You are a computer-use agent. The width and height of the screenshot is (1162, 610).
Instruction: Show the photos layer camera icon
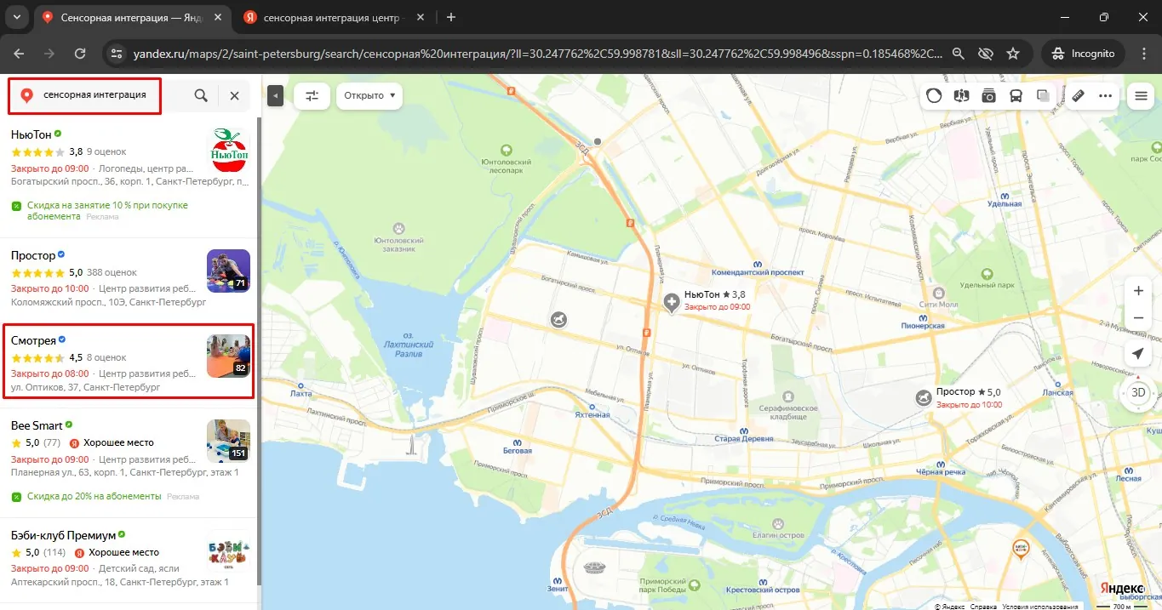pos(989,96)
